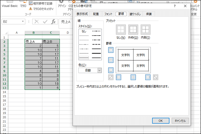Click the formula bar enter checkmark icon

(45, 22)
